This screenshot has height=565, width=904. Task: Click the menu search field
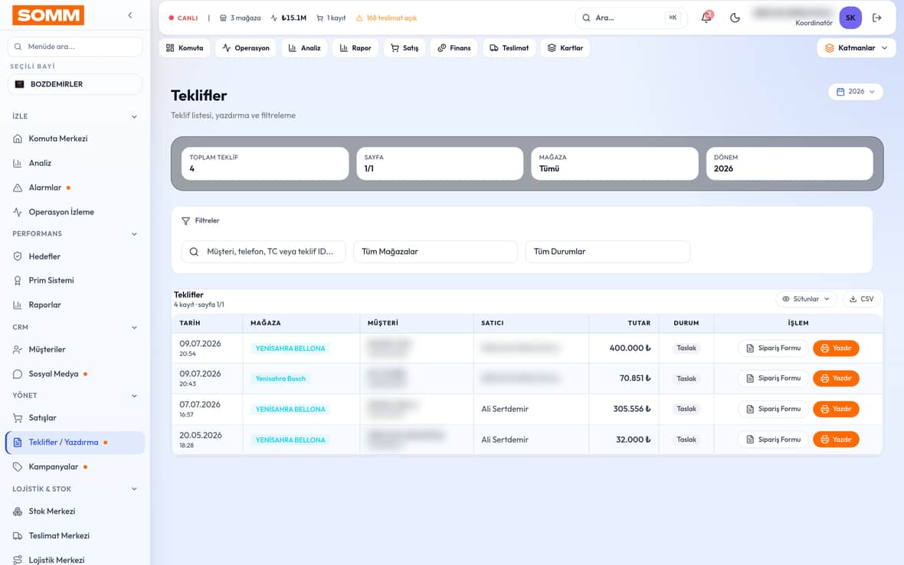point(75,47)
